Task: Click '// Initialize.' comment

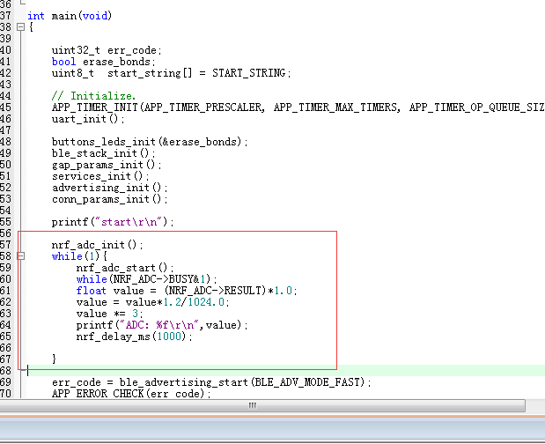Action: tap(93, 96)
